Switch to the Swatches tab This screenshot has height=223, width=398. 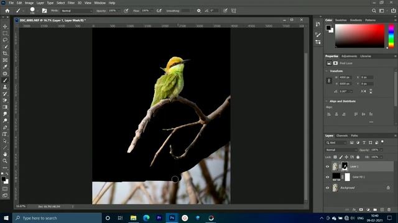pos(341,20)
